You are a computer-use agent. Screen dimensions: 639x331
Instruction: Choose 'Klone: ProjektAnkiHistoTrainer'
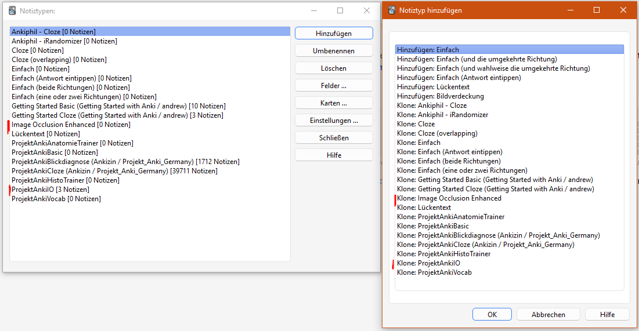(x=510, y=254)
